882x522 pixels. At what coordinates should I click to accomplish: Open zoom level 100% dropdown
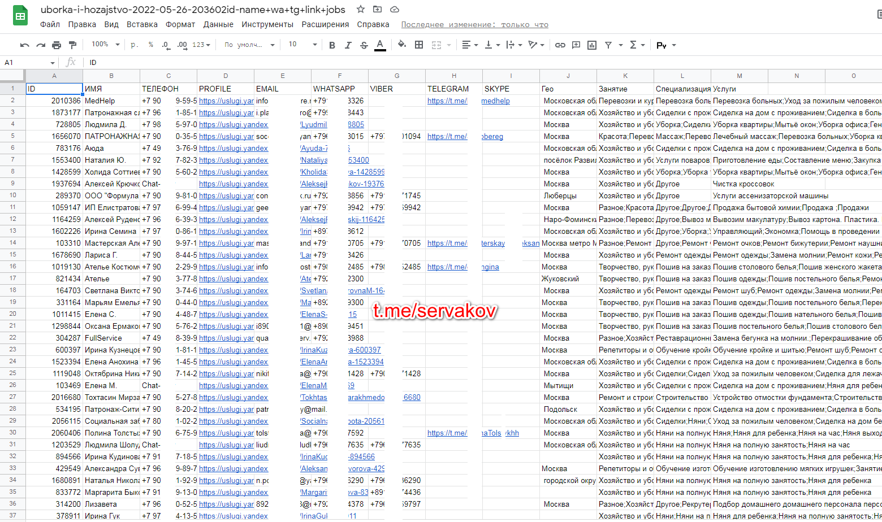pos(105,45)
